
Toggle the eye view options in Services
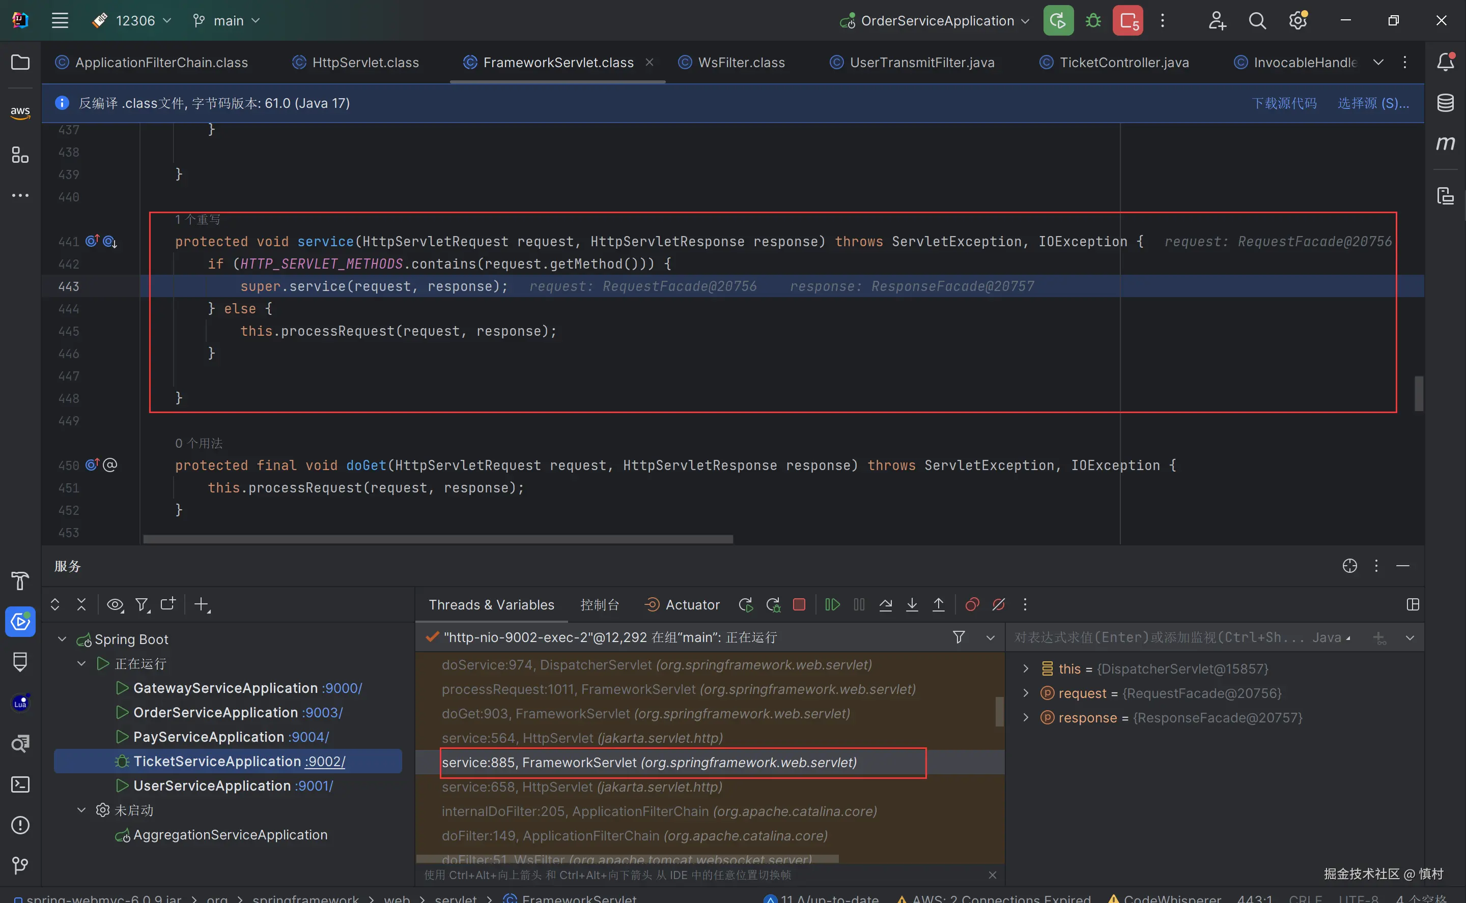pyautogui.click(x=115, y=604)
